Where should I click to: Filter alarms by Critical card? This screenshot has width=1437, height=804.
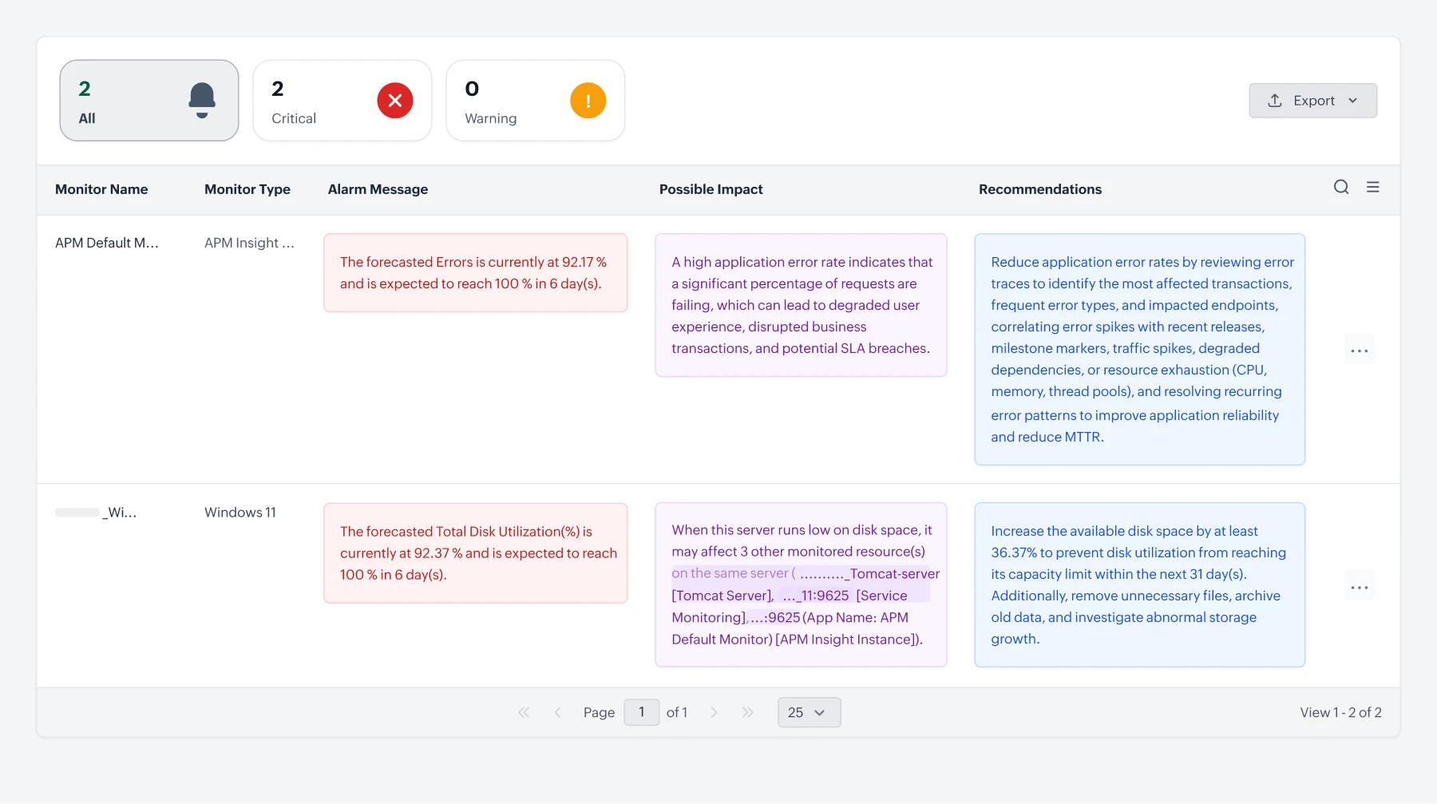tap(342, 101)
